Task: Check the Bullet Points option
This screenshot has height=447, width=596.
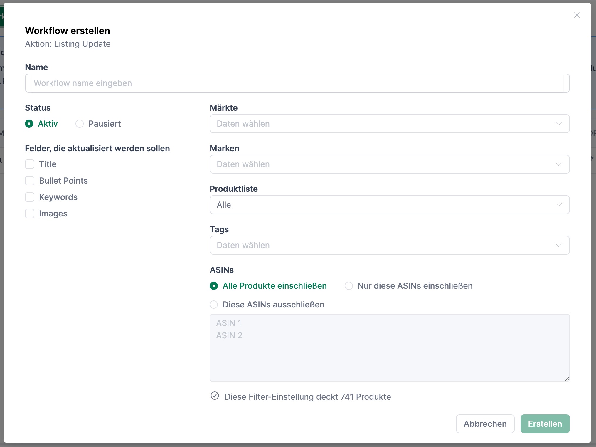Action: pos(30,181)
